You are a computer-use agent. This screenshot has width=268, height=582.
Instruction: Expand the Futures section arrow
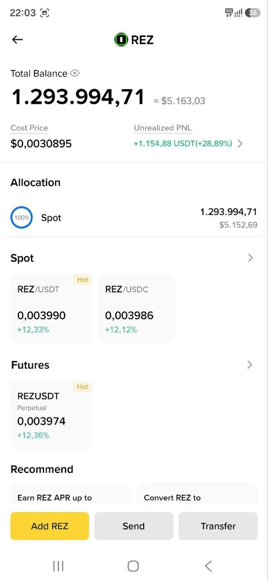click(250, 365)
